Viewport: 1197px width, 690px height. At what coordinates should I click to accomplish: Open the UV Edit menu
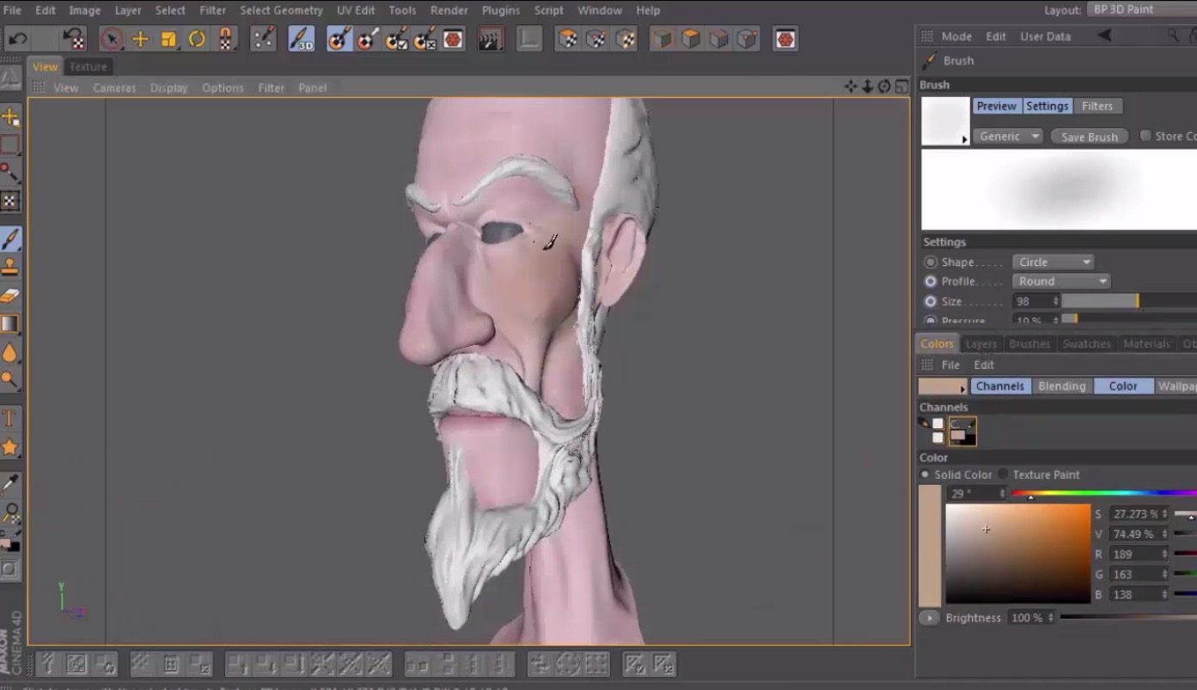pos(355,10)
